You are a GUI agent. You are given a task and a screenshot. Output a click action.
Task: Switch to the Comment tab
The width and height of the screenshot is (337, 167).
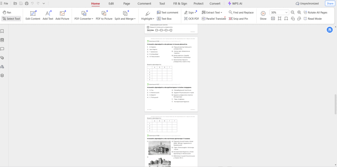pos(144,4)
